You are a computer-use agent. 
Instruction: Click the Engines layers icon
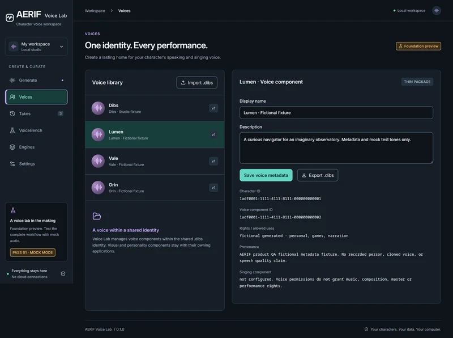(x=12, y=147)
